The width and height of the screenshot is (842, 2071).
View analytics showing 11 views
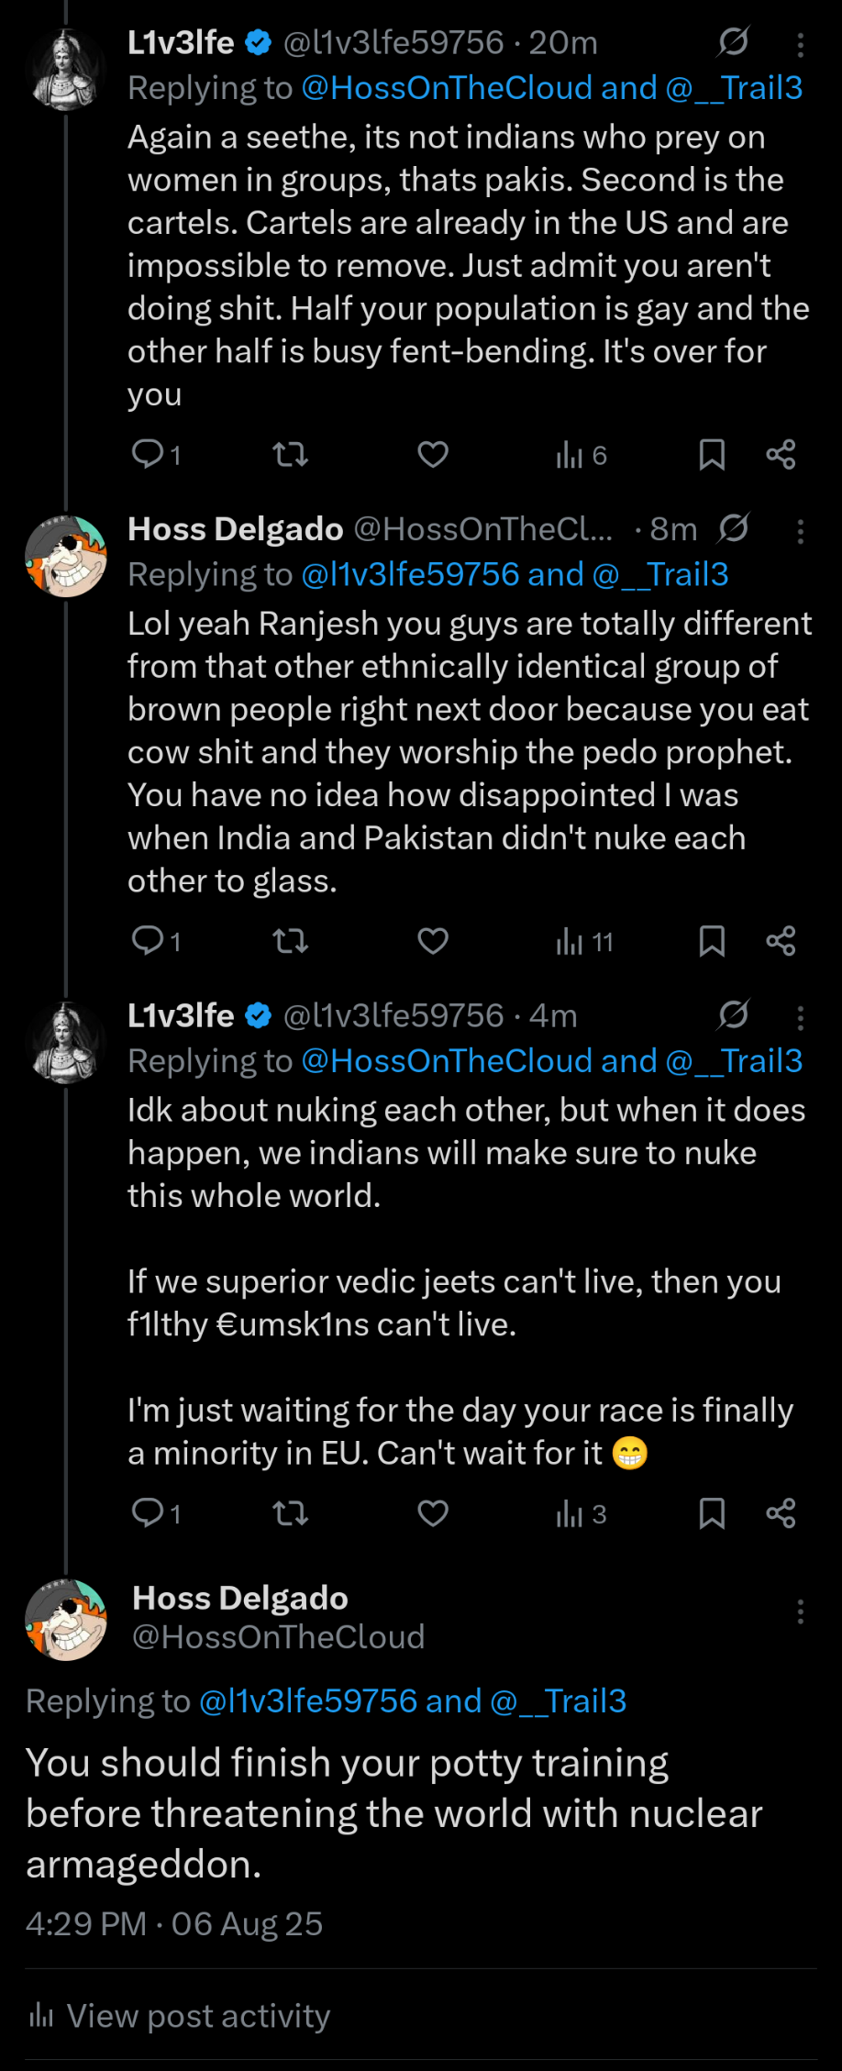tap(584, 941)
